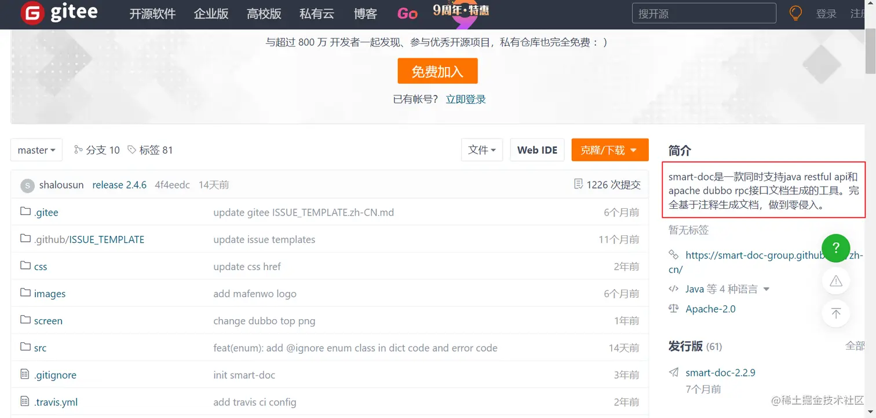Open commit message 'init smart-doc'
Viewport: 876px width, 418px height.
click(x=244, y=375)
